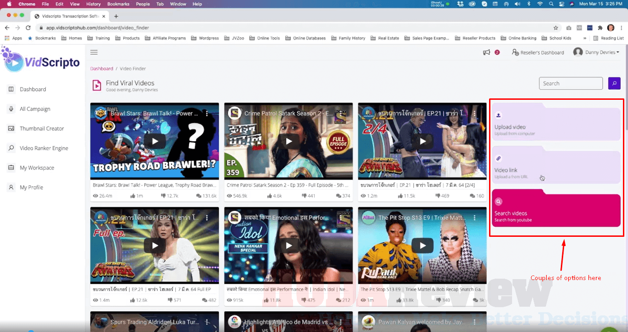
Task: Click the hamburger menu icon beside the sidebar
Action: click(94, 52)
